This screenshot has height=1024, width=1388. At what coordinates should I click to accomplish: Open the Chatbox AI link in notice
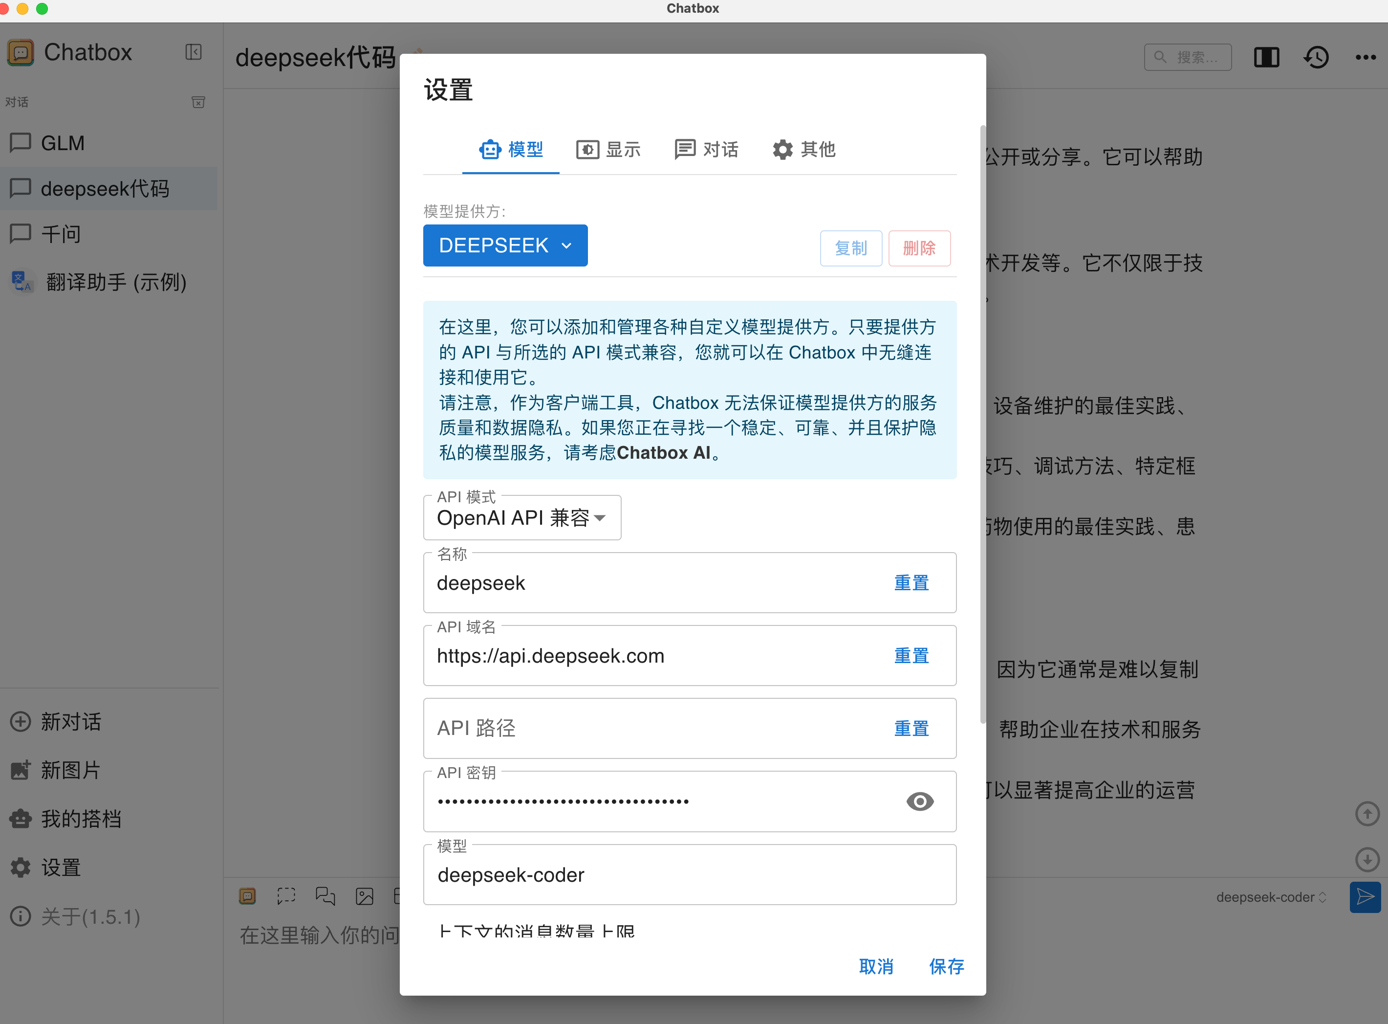664,452
